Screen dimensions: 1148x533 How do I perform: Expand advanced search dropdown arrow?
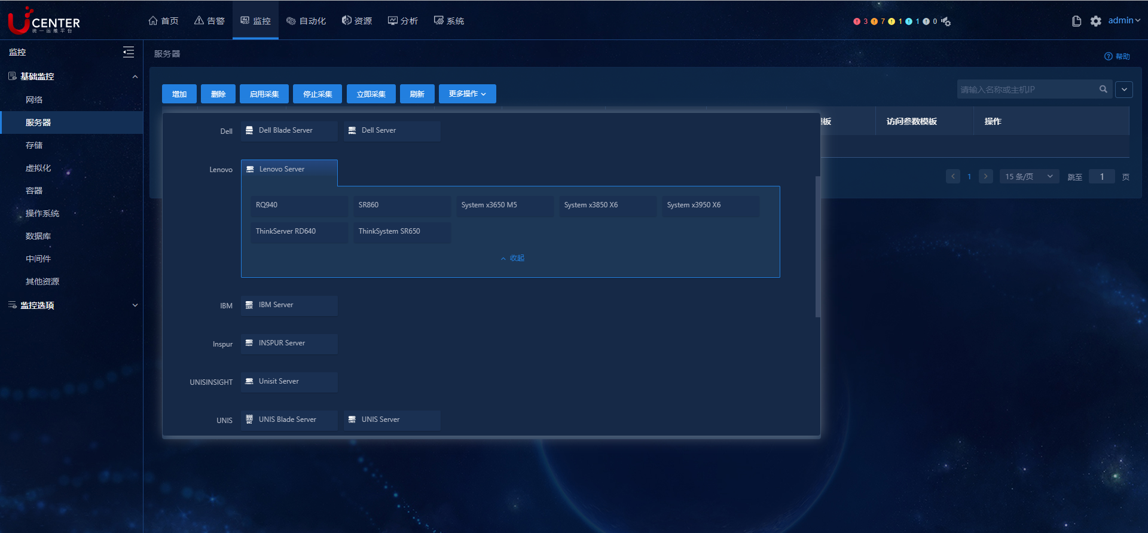(1124, 90)
